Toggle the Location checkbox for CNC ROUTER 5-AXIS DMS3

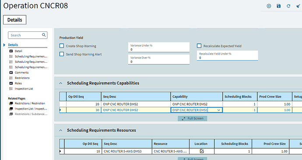point(202,151)
